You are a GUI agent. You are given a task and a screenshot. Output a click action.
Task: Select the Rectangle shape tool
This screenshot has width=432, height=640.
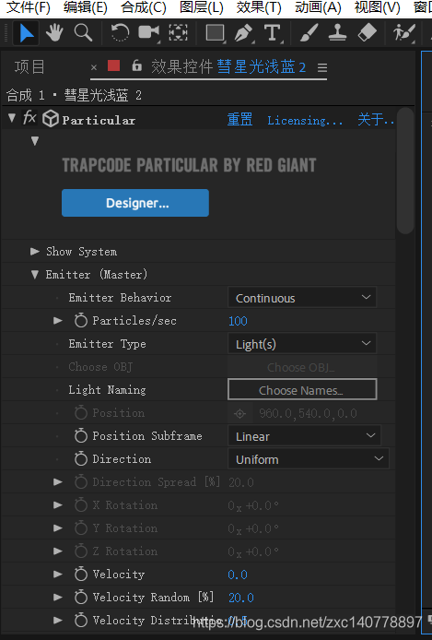[216, 33]
